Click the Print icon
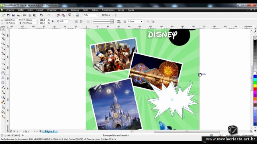Image resolution: width=257 pixels, height=144 pixels. coord(18,15)
